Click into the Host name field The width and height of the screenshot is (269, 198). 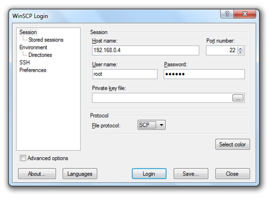coord(145,50)
